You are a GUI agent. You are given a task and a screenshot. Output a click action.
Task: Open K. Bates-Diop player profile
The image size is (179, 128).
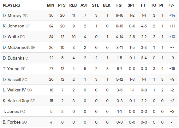(16, 101)
